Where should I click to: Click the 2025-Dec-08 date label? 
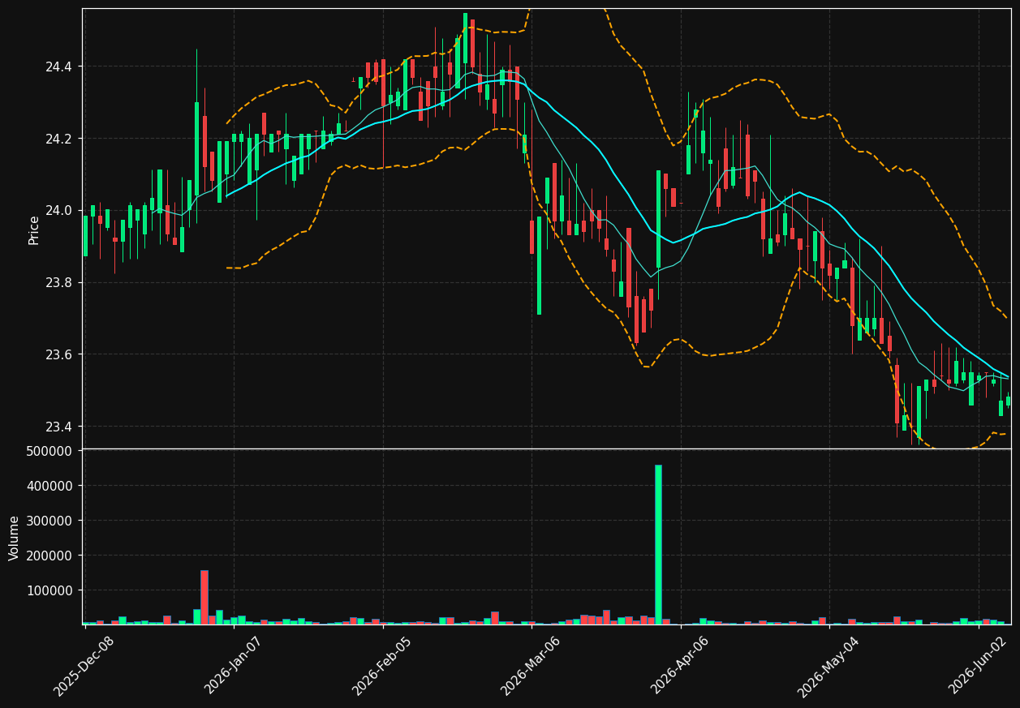pos(84,666)
